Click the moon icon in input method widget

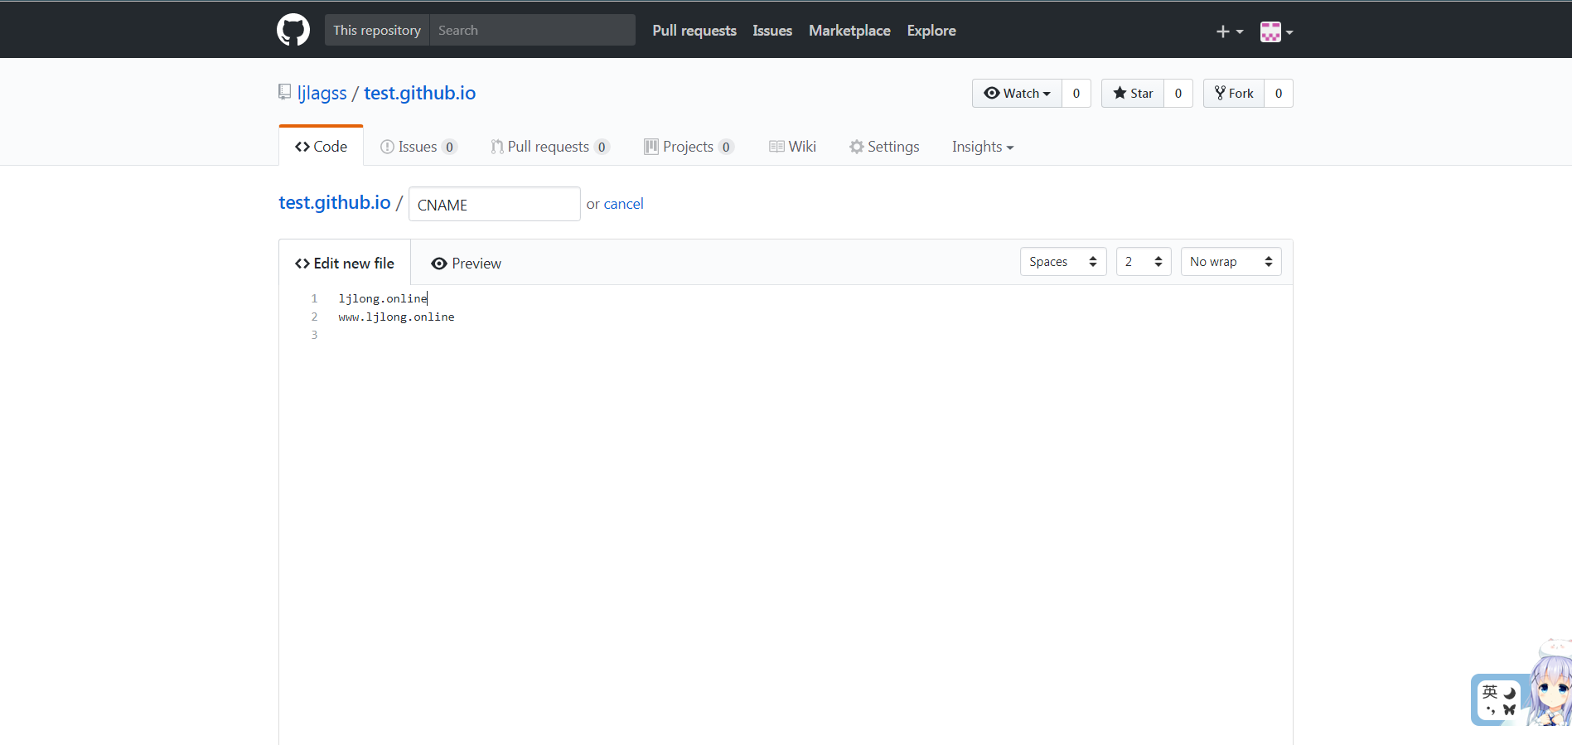pyautogui.click(x=1510, y=693)
